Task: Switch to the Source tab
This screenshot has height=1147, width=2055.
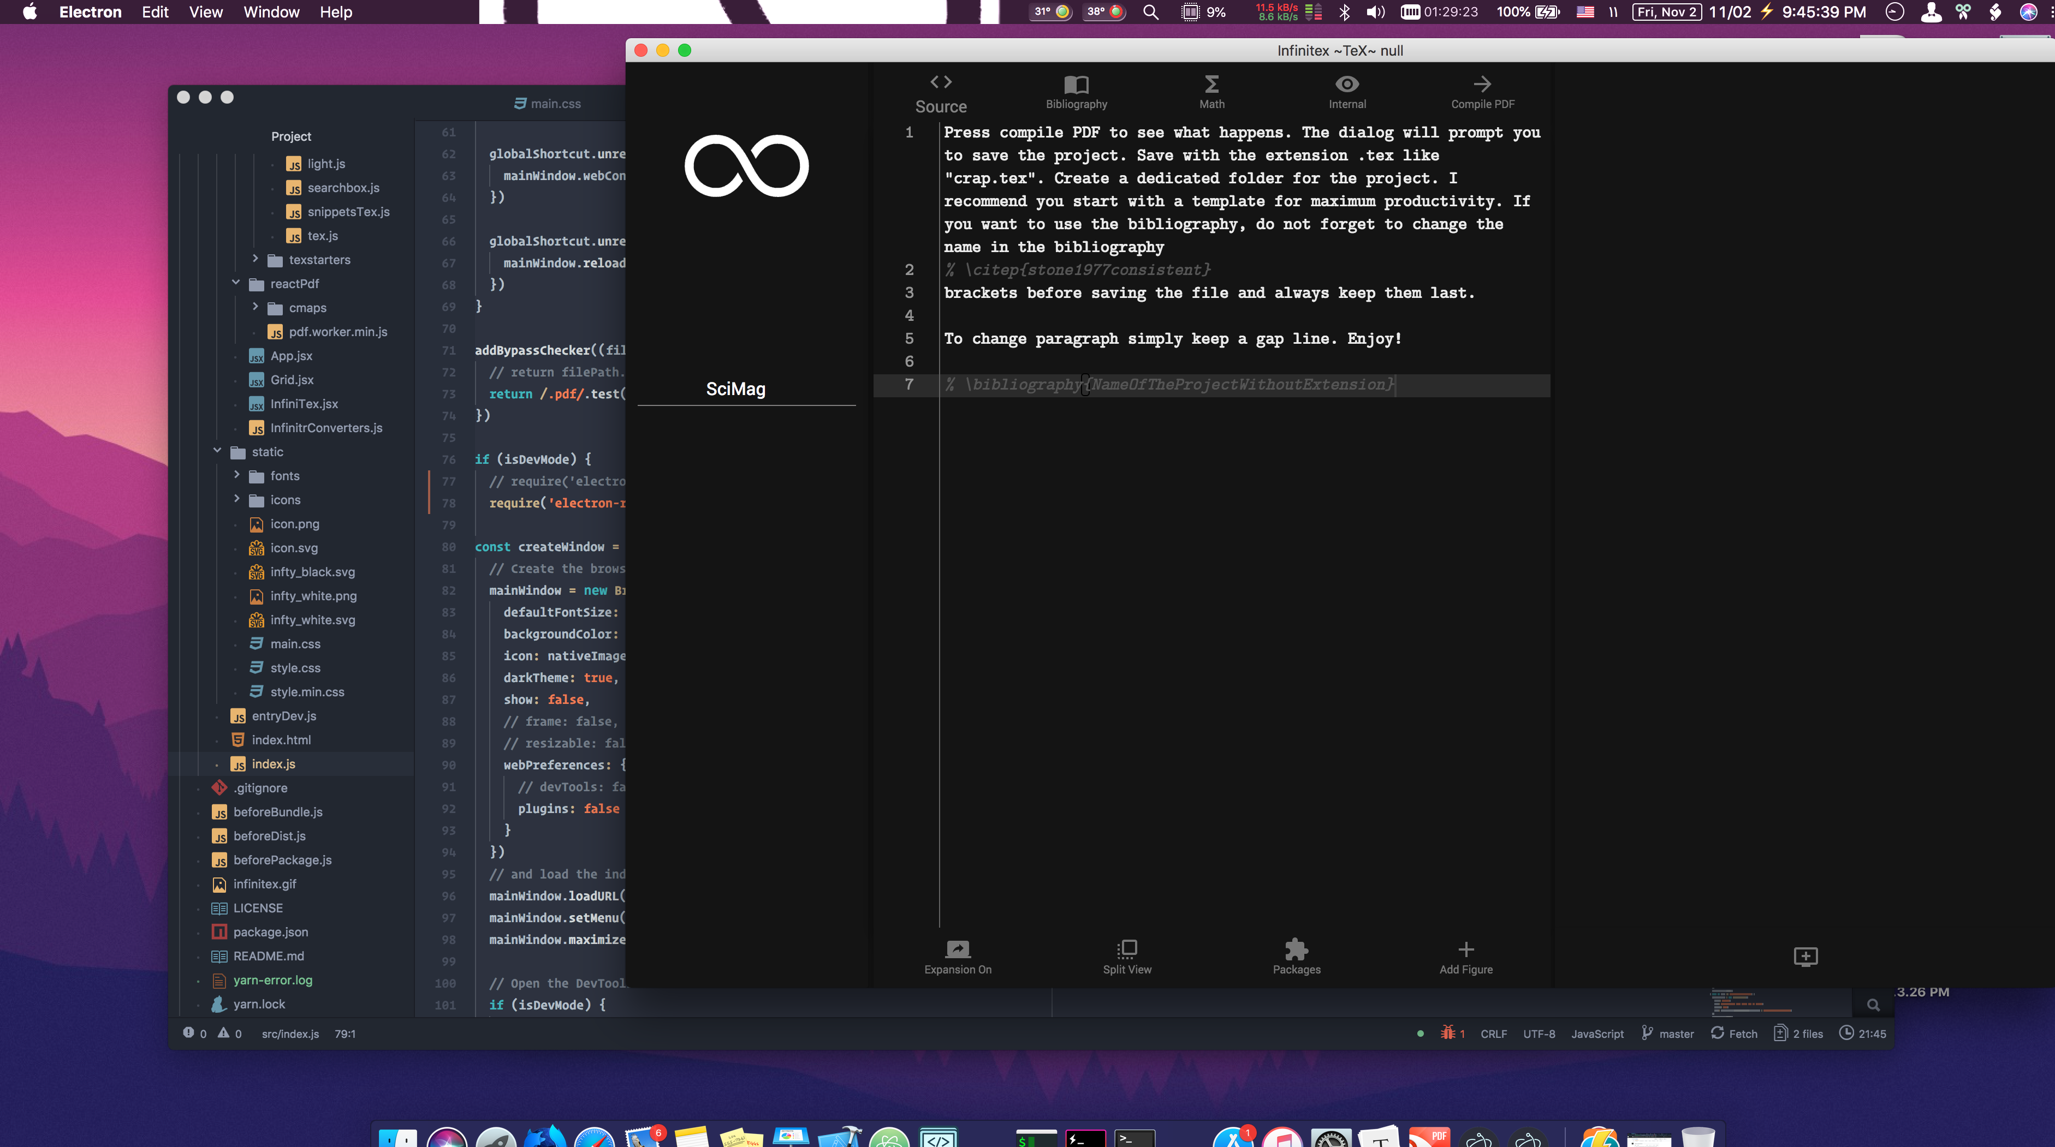Action: (x=941, y=92)
